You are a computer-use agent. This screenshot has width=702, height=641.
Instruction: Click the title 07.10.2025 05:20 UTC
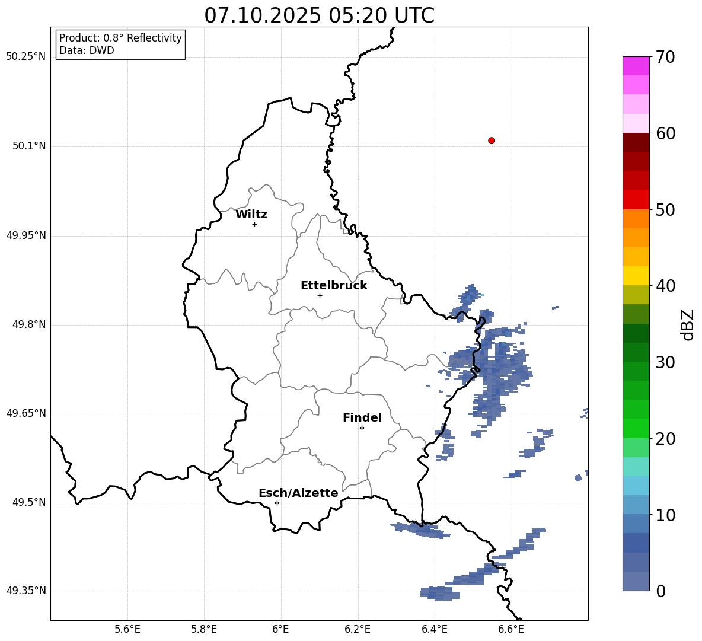(x=319, y=15)
